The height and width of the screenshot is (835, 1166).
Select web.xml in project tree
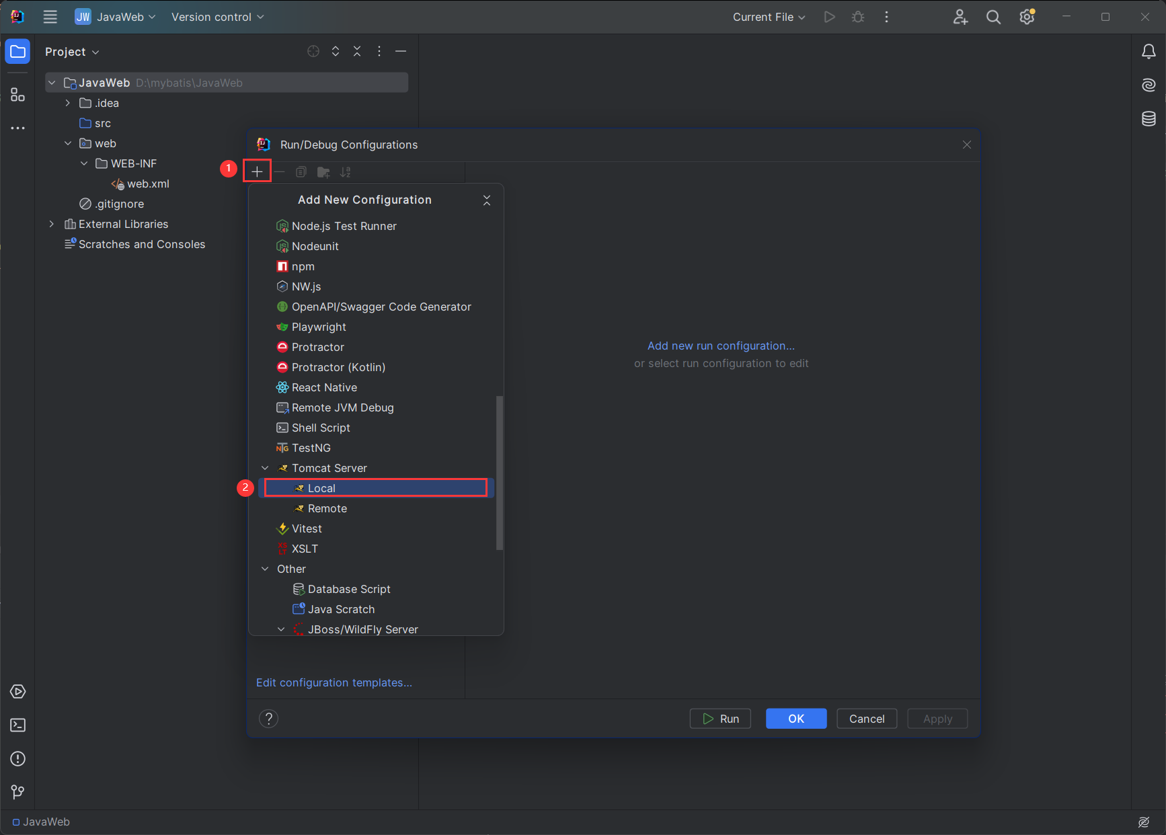point(148,184)
